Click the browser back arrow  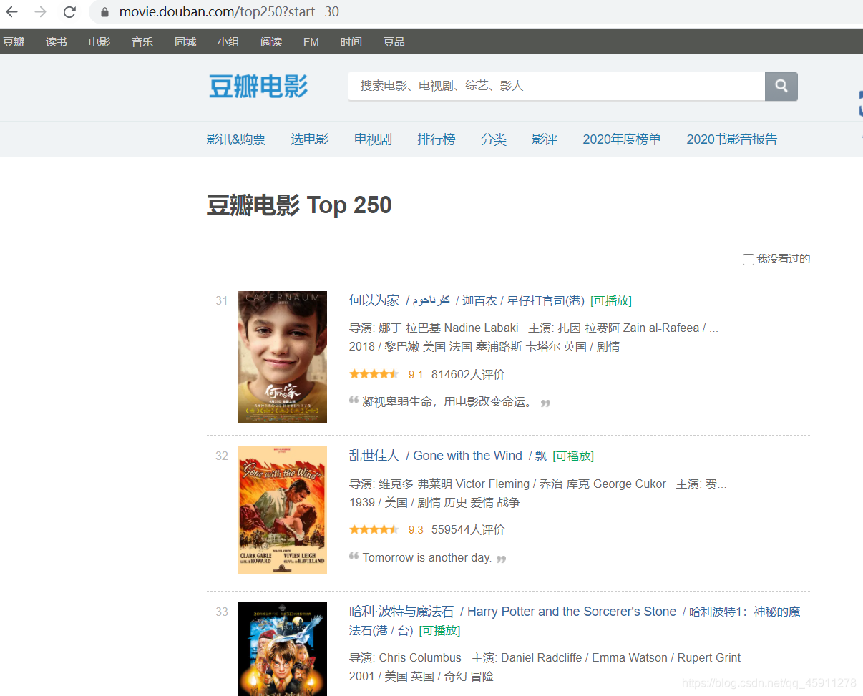pos(12,11)
